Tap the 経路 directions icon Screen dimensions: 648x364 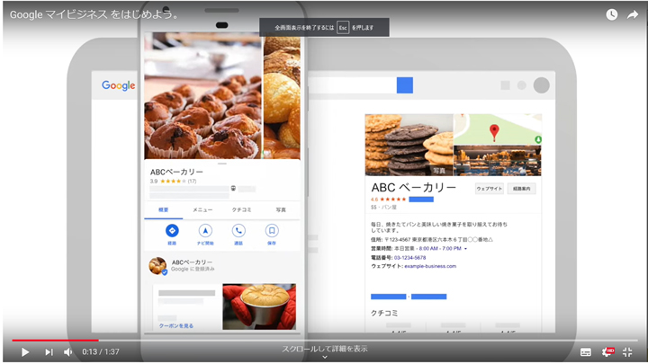click(172, 231)
